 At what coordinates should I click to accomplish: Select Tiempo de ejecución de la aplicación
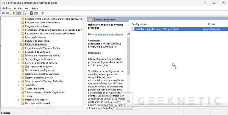coord(45,92)
